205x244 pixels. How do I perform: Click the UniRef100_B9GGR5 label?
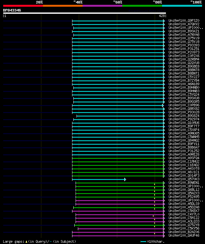(x=184, y=102)
